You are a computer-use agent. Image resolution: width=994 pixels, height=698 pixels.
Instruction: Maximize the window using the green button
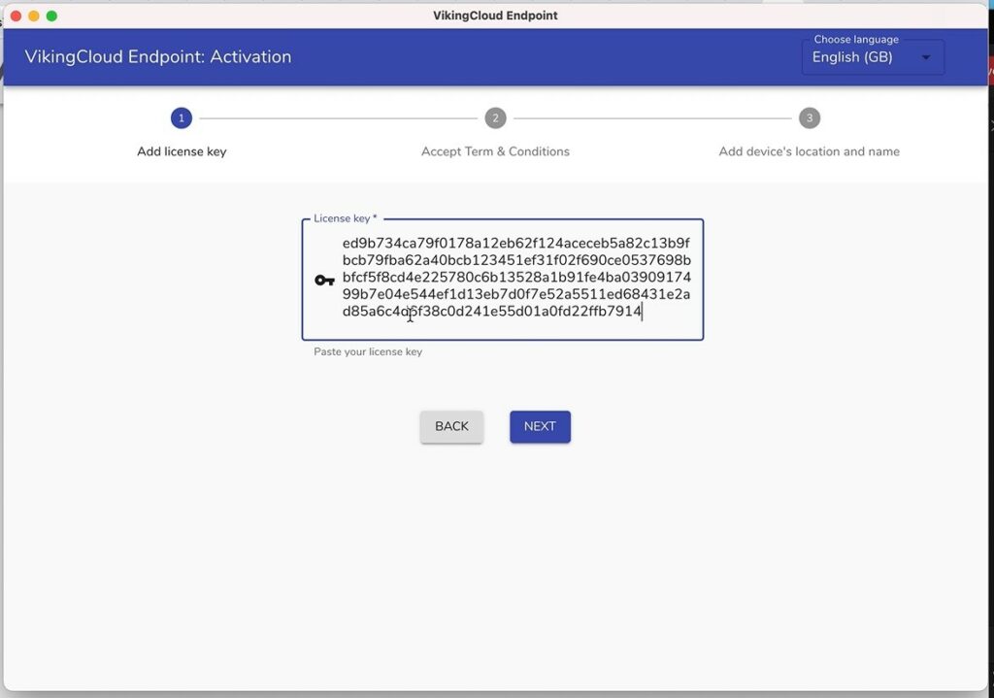pyautogui.click(x=52, y=16)
